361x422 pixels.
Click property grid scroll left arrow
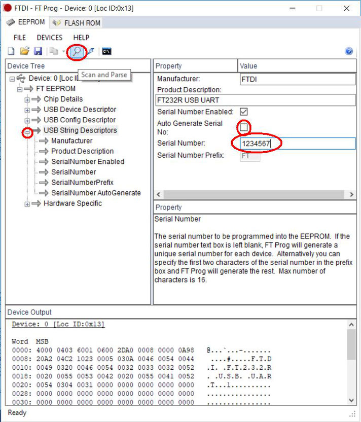[159, 194]
